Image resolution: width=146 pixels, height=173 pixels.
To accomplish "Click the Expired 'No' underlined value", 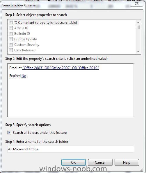I will click(24, 76).
